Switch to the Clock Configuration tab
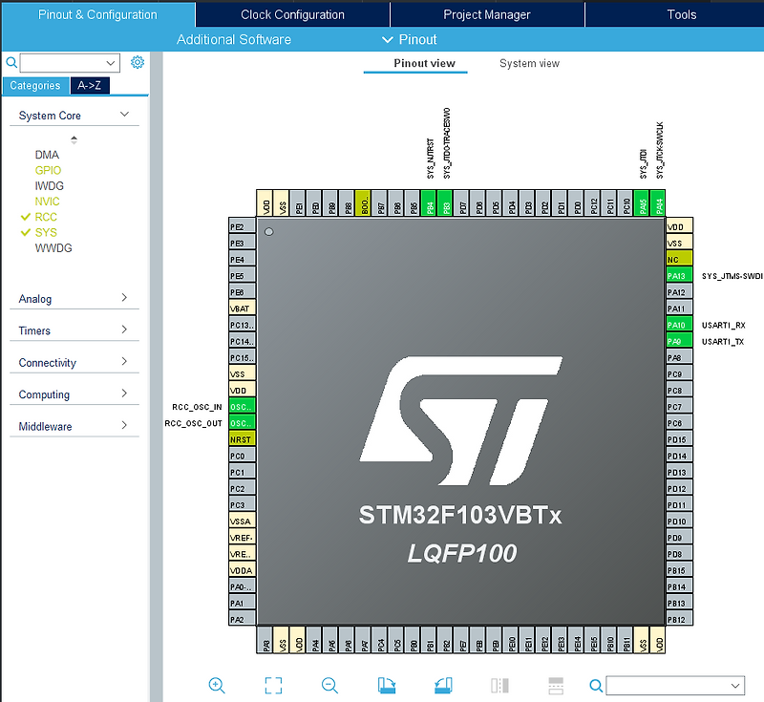The height and width of the screenshot is (702, 764). [x=291, y=14]
